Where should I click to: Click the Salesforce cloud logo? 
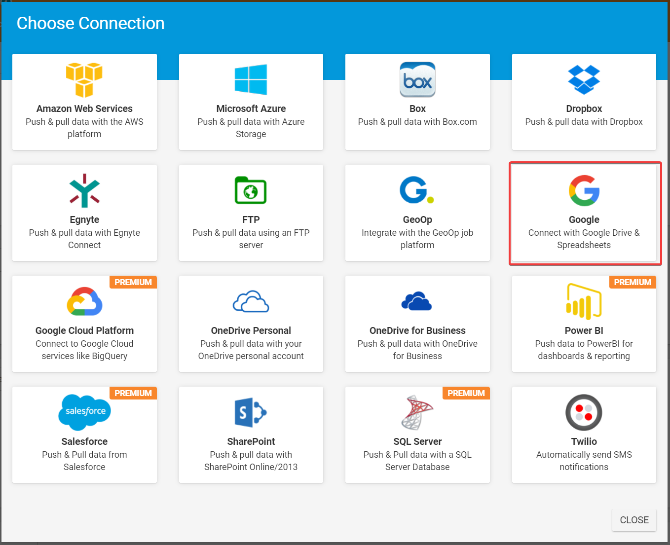(84, 412)
